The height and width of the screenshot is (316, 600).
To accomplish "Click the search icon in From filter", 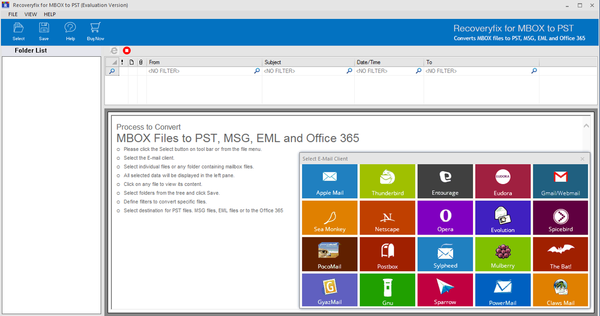I will 257,71.
